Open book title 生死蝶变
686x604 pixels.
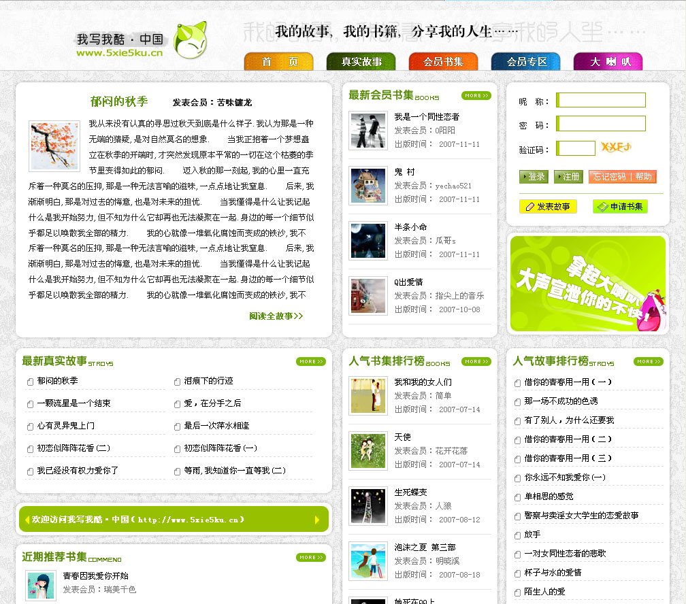tap(410, 492)
